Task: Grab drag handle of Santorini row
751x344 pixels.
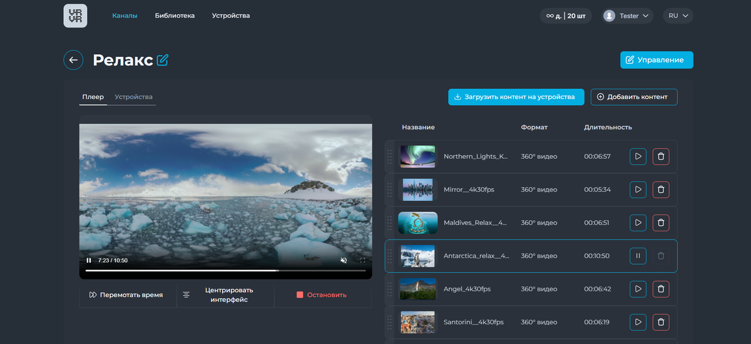Action: click(x=390, y=322)
